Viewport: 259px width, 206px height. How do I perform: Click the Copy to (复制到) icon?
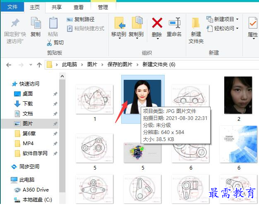(x=137, y=23)
